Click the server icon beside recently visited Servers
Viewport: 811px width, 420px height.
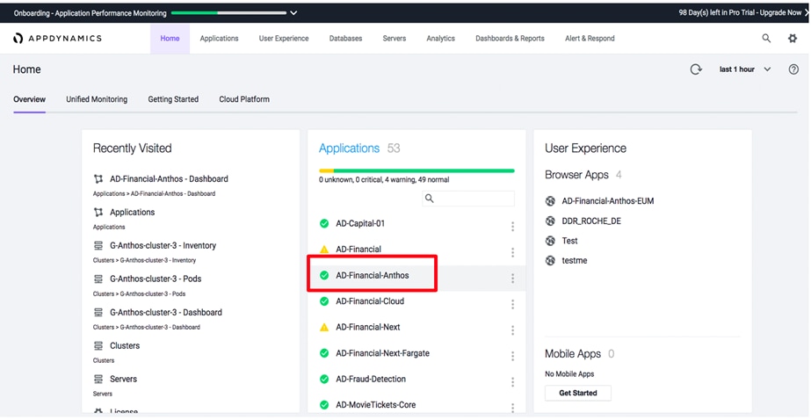pos(98,379)
